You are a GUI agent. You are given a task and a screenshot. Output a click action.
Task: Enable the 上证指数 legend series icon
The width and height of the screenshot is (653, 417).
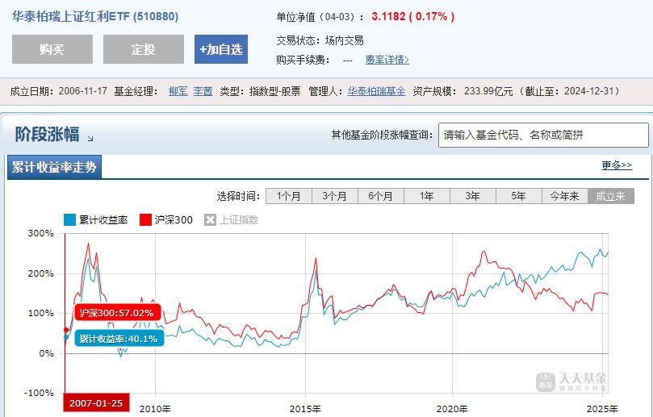(x=210, y=219)
